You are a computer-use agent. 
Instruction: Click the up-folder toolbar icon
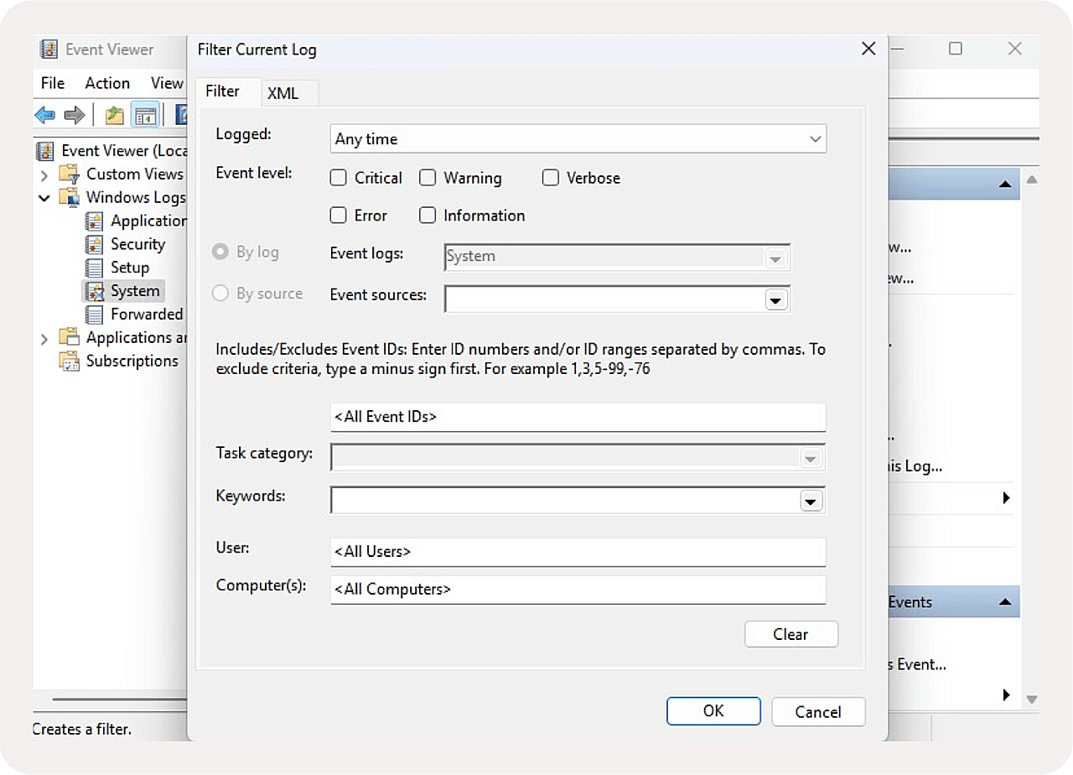tap(114, 115)
